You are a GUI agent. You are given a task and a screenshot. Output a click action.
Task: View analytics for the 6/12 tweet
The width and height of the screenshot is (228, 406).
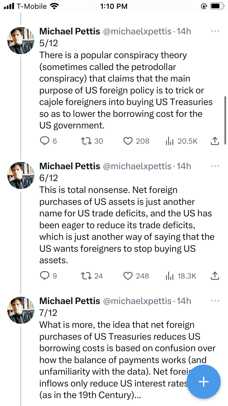point(170,276)
